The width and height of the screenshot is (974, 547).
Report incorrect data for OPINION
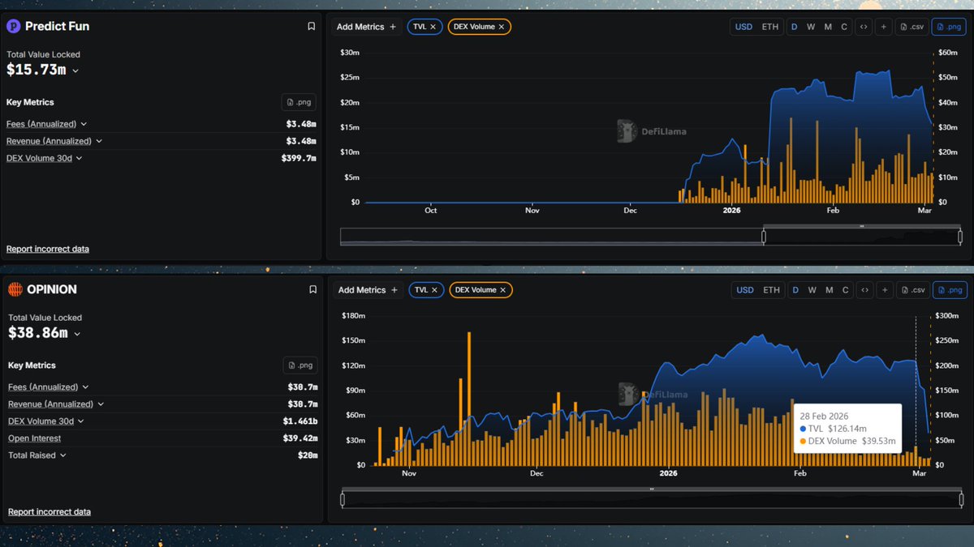(x=50, y=512)
